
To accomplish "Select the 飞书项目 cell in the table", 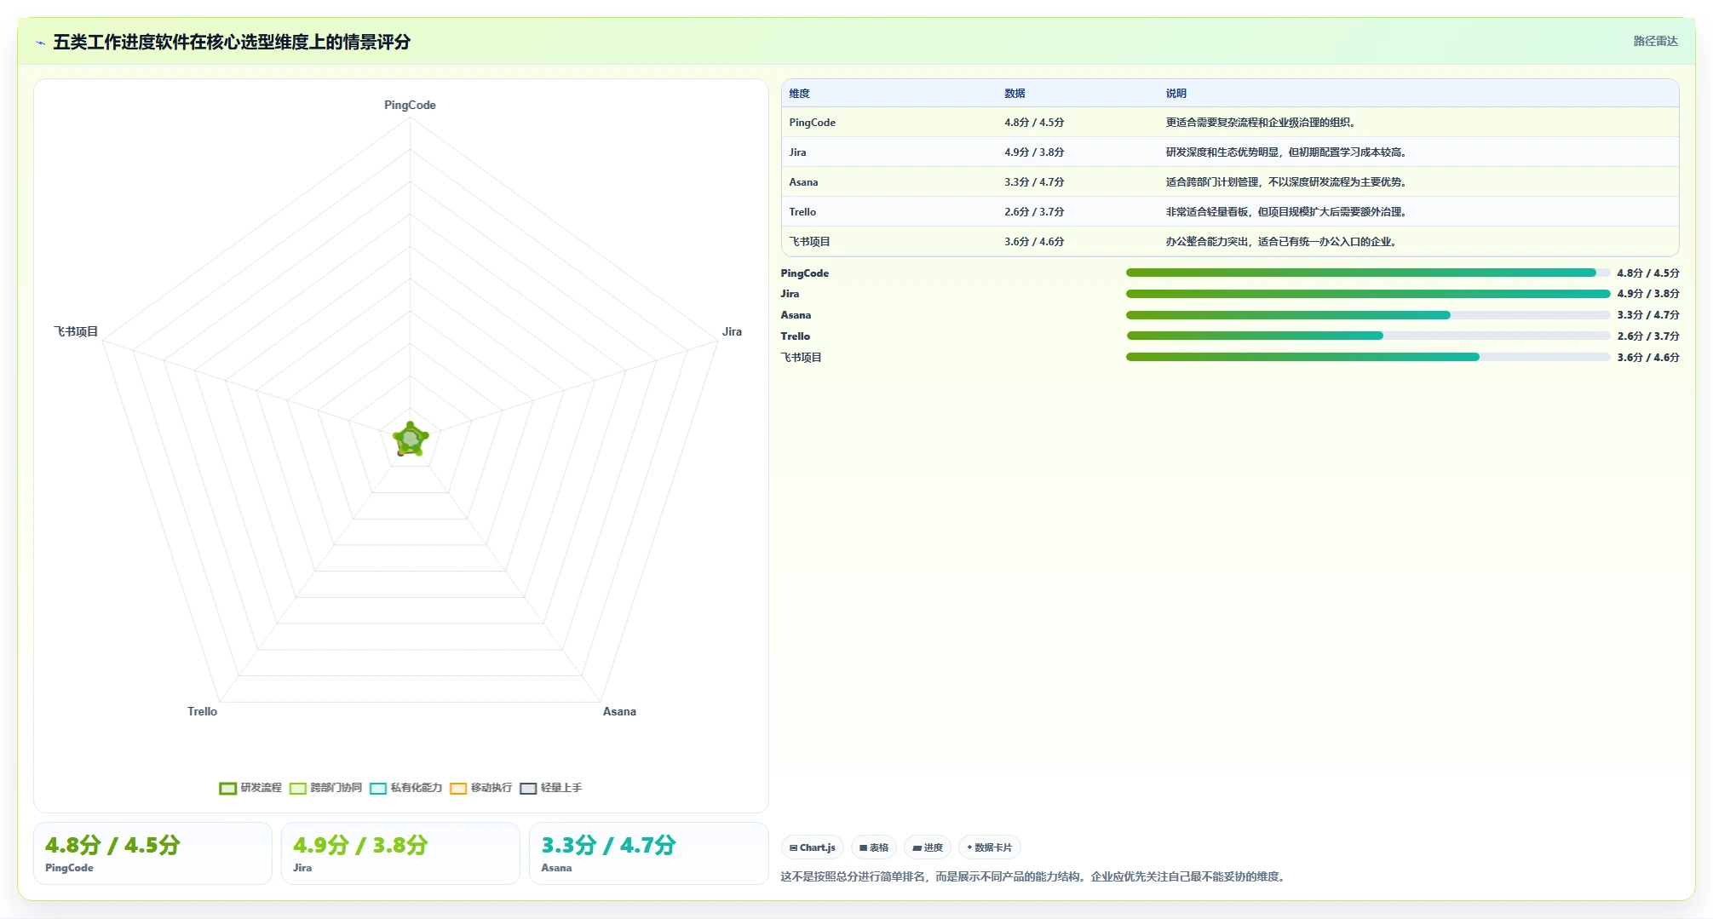I will click(x=809, y=242).
